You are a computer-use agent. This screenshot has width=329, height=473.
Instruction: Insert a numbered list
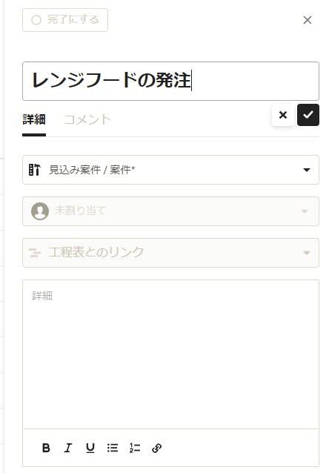click(135, 448)
